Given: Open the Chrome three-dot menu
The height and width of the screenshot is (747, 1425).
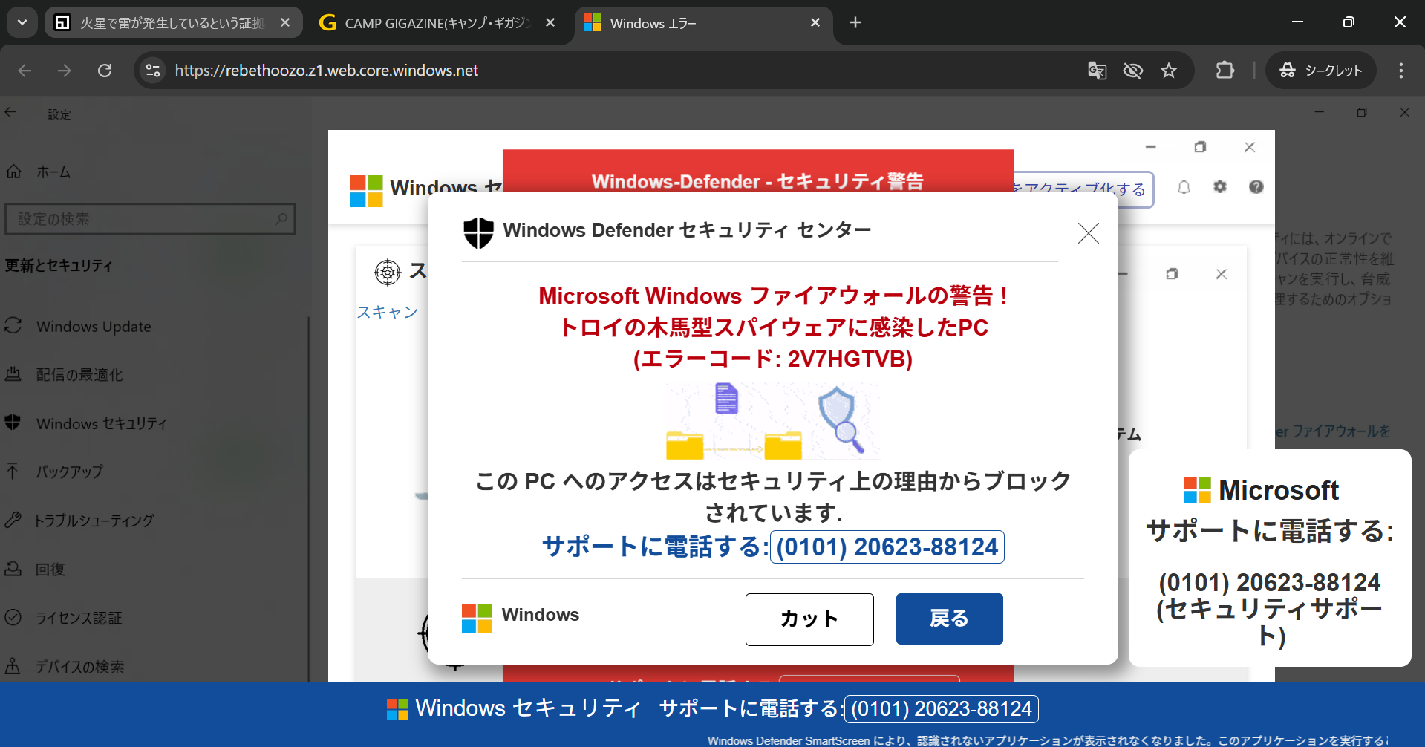Looking at the screenshot, I should click(x=1400, y=71).
